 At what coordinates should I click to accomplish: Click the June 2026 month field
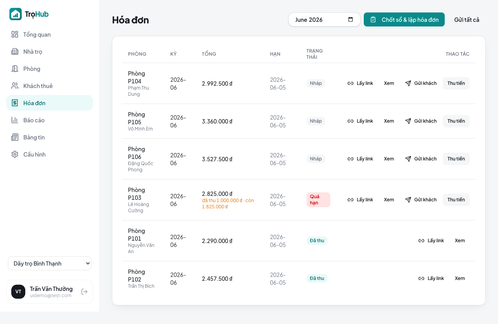point(324,19)
